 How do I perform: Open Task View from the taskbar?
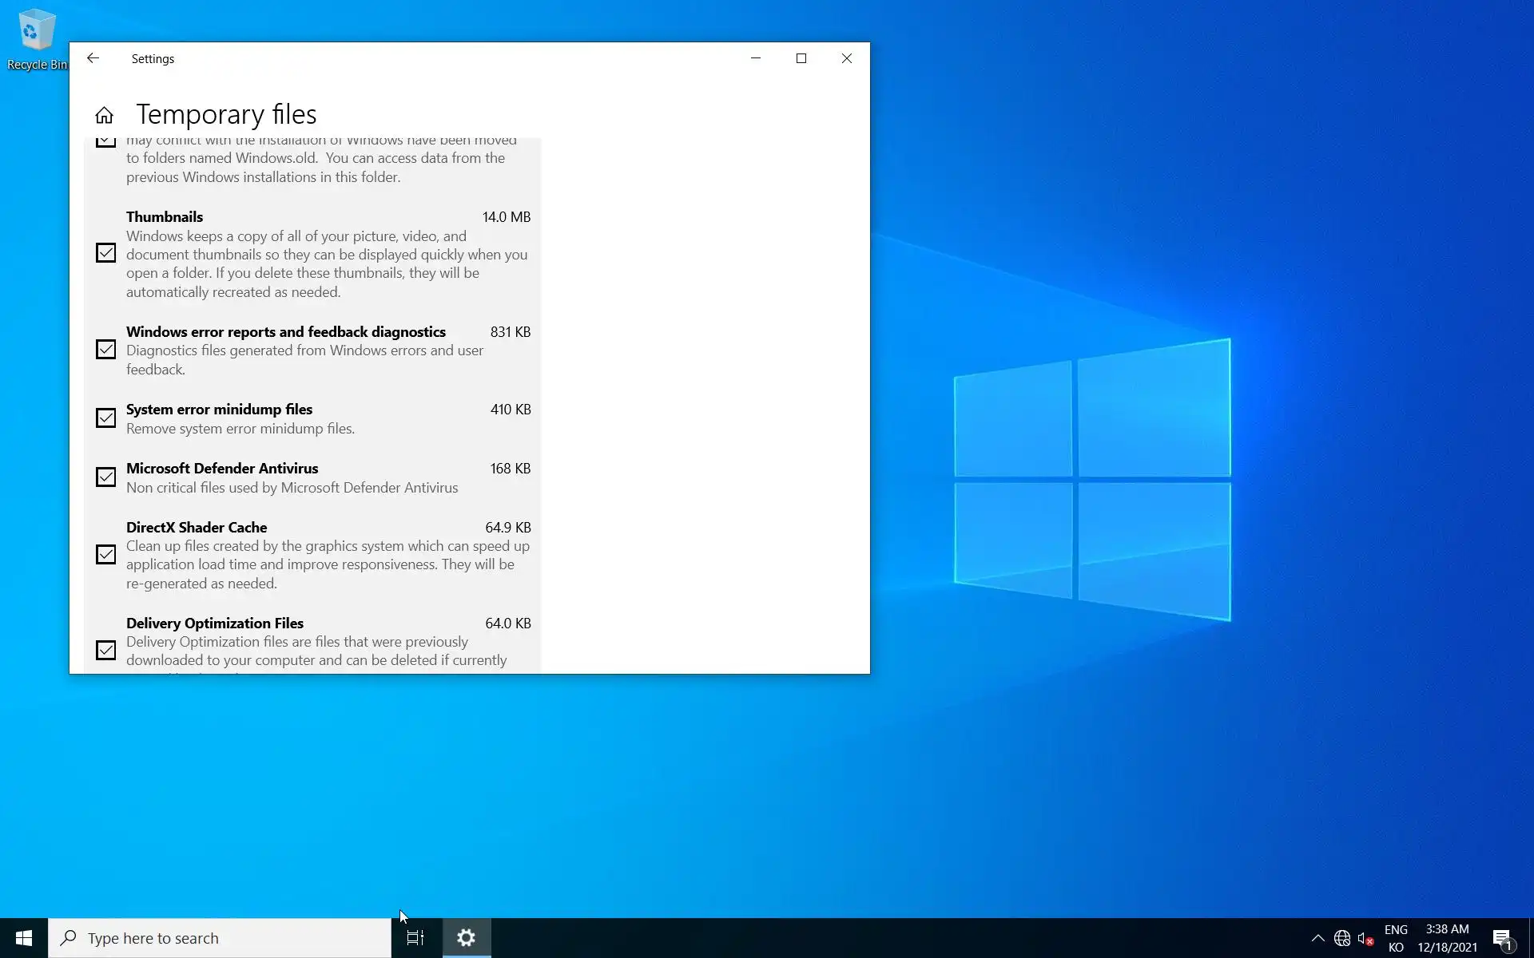[415, 938]
